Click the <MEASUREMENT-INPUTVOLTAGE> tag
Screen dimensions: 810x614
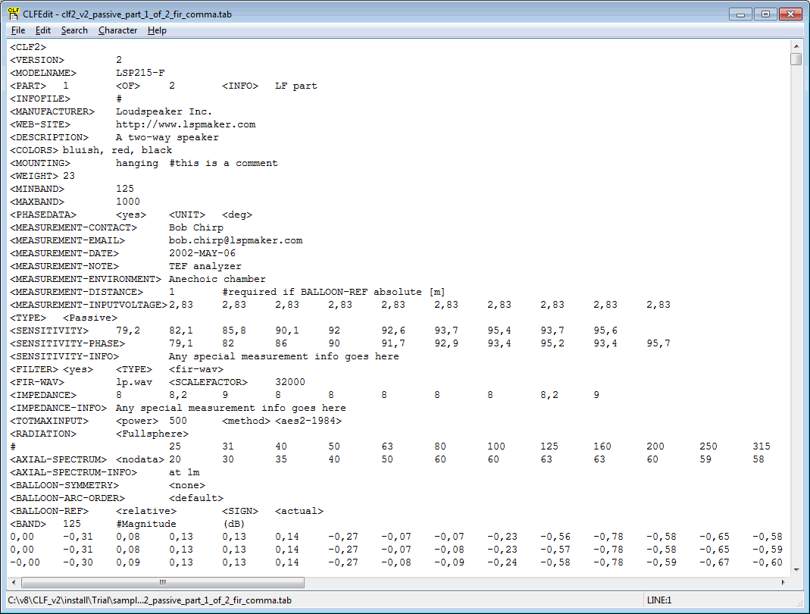click(89, 305)
